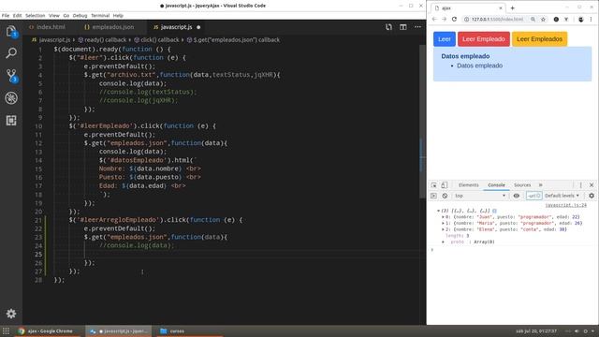The width and height of the screenshot is (599, 337).
Task: Bookmark this page with the star
Action: pyautogui.click(x=543, y=19)
